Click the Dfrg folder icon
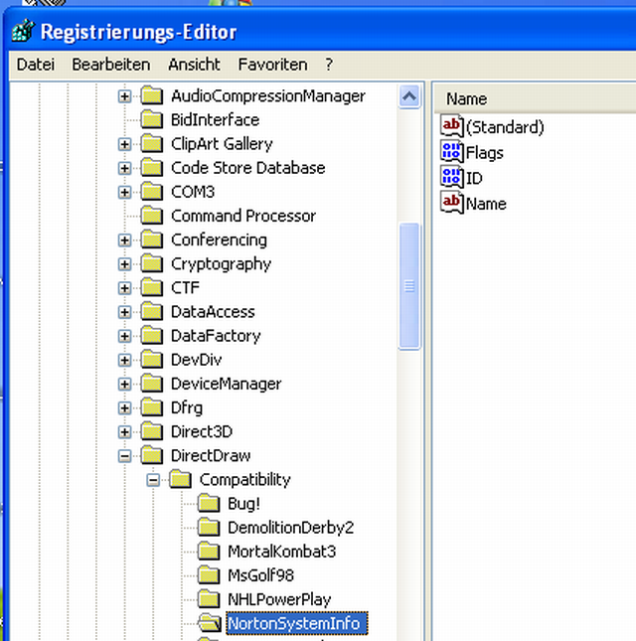The image size is (636, 641). click(x=152, y=407)
